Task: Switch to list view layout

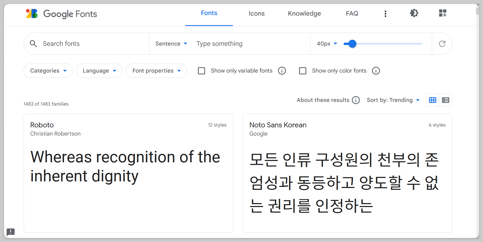Action: [446, 100]
